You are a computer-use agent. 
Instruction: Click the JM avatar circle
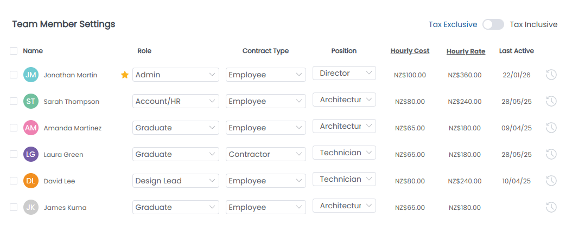pyautogui.click(x=31, y=75)
